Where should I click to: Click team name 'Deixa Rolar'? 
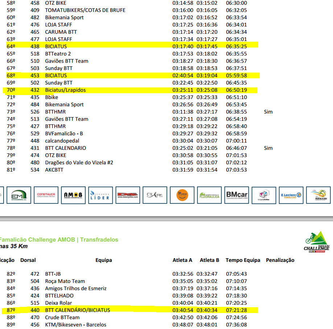click(58, 303)
